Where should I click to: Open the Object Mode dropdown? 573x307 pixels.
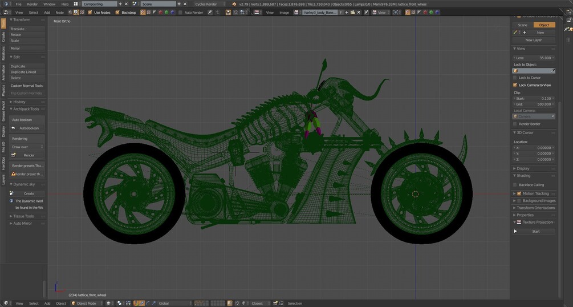pyautogui.click(x=87, y=303)
